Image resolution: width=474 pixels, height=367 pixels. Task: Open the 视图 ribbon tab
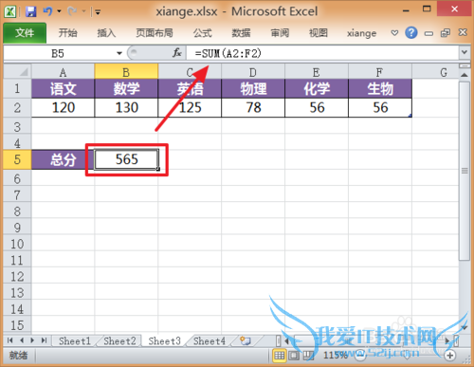pos(319,33)
